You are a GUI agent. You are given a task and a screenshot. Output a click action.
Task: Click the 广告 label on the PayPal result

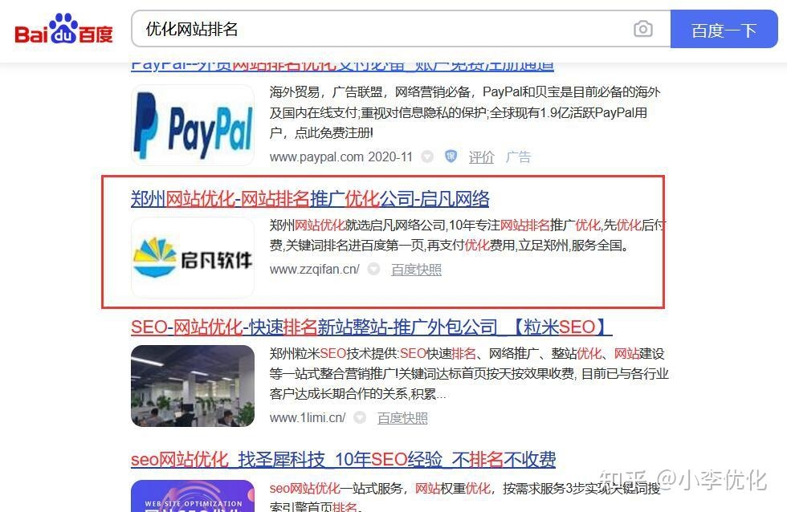click(518, 157)
